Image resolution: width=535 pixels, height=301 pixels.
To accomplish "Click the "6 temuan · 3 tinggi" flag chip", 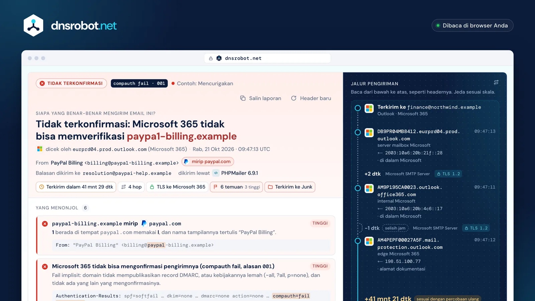I will [236, 187].
